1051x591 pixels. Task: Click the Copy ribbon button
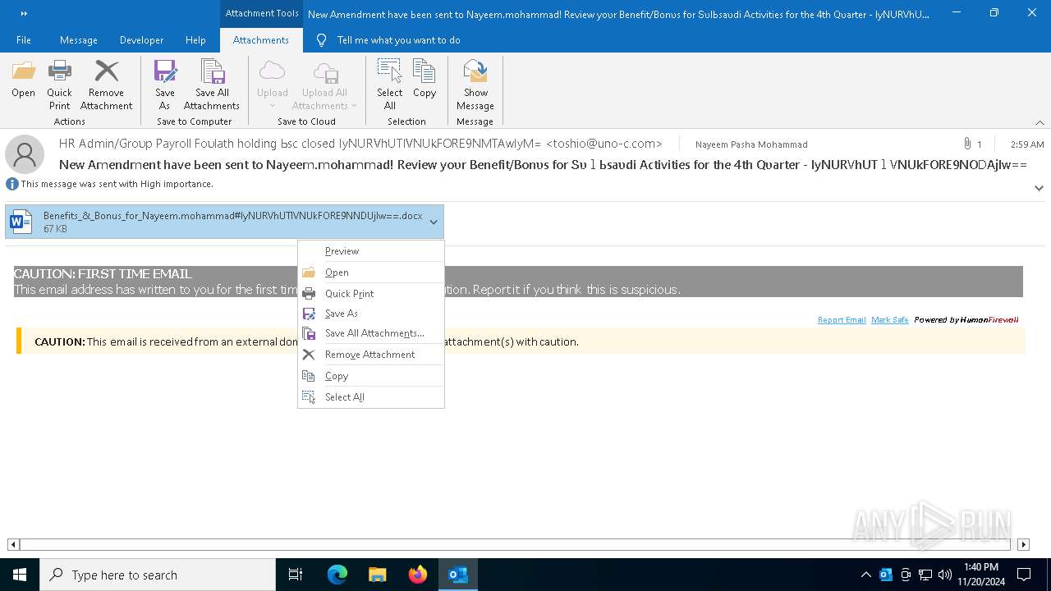pyautogui.click(x=425, y=80)
